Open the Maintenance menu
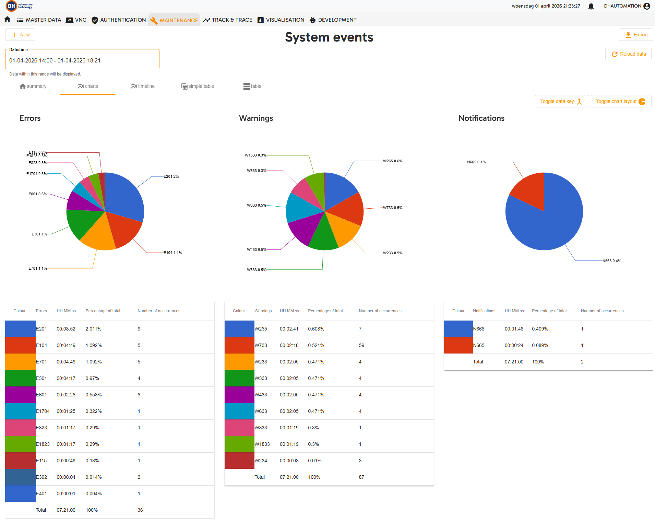This screenshot has height=522, width=655. [x=174, y=20]
